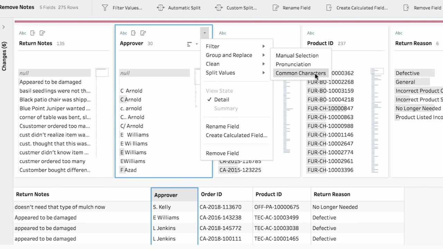Expand the Changes pane with the sidebar chevron
Image resolution: width=443 pixels, height=249 pixels.
click(x=3, y=27)
